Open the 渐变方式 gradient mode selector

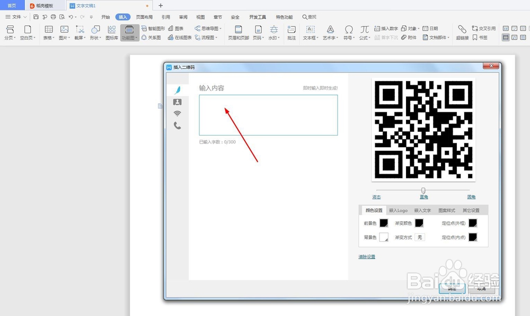(x=419, y=237)
